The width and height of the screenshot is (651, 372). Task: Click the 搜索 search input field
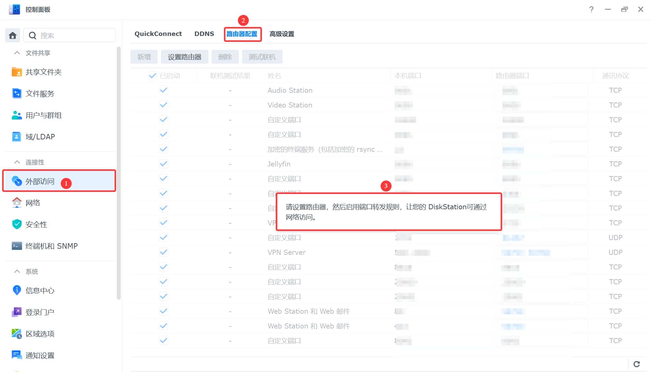(75, 35)
